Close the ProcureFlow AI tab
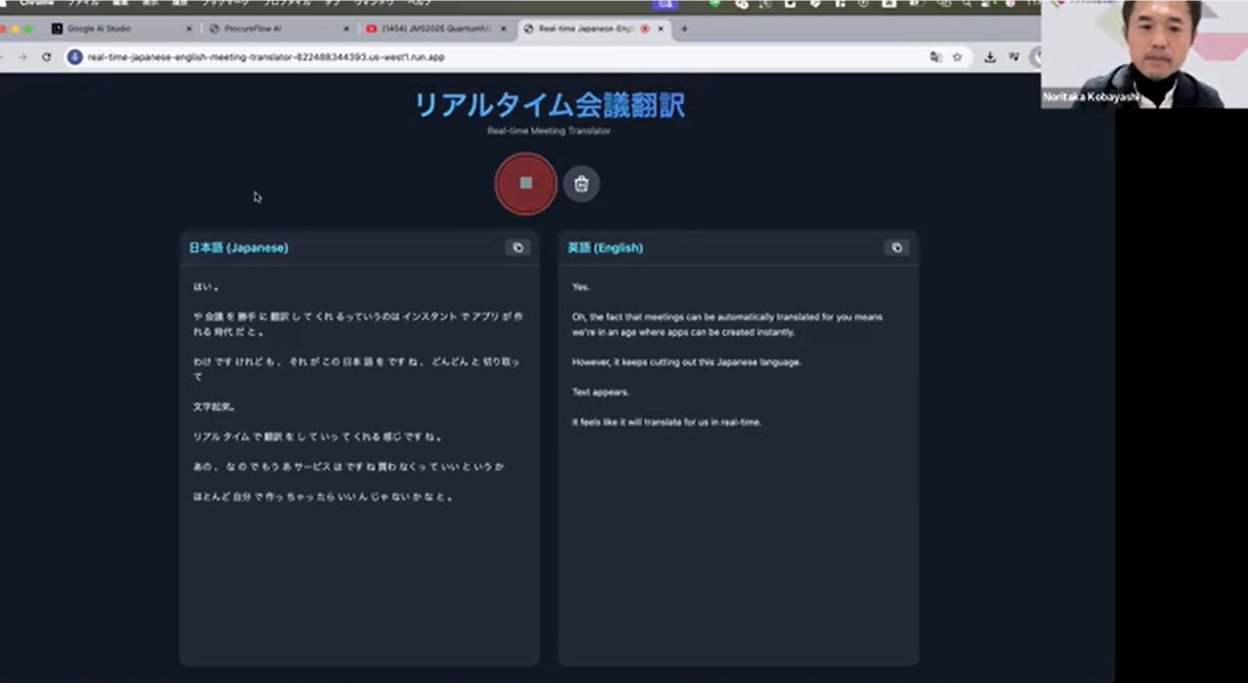 coord(346,29)
